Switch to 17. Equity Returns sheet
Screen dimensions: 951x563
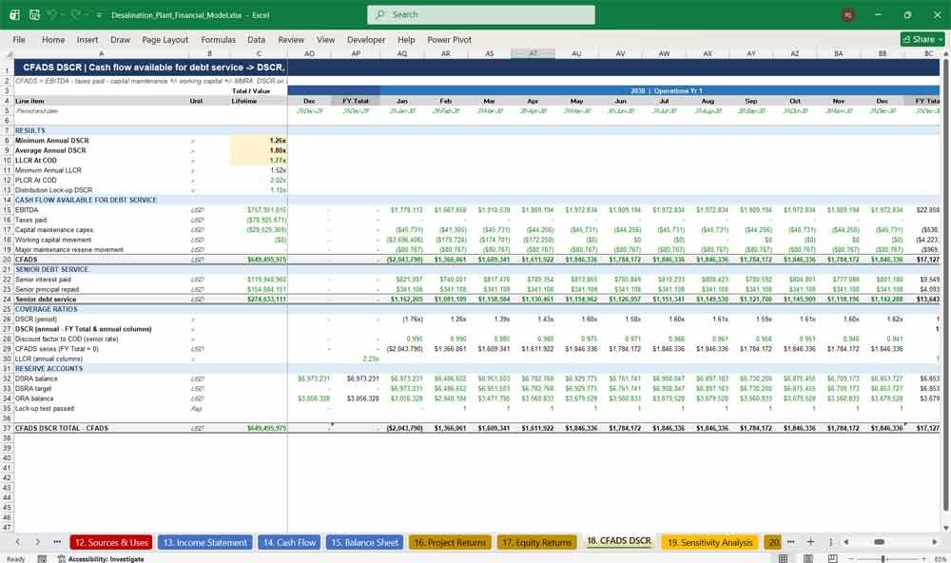click(536, 542)
